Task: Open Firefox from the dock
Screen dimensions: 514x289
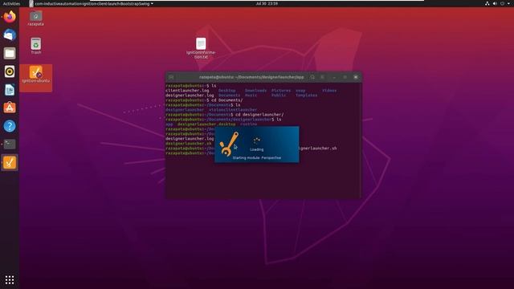Action: click(x=10, y=16)
